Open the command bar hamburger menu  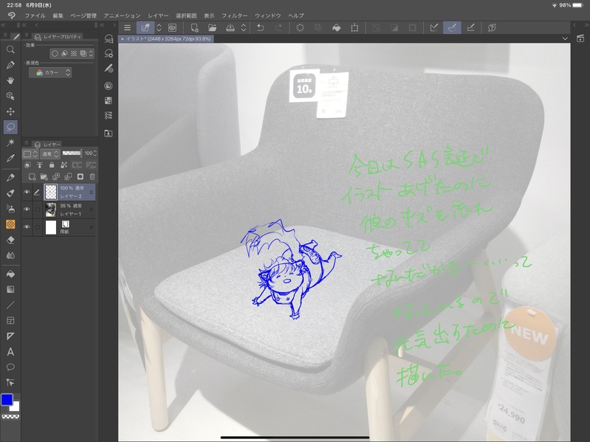(x=128, y=28)
